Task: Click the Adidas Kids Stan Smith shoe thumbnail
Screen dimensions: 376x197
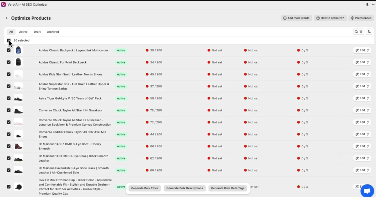Action: 18,74
